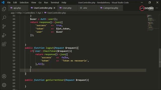
Task: Click the PHP icon on Categorias.php tab
Action: [x=101, y=8]
